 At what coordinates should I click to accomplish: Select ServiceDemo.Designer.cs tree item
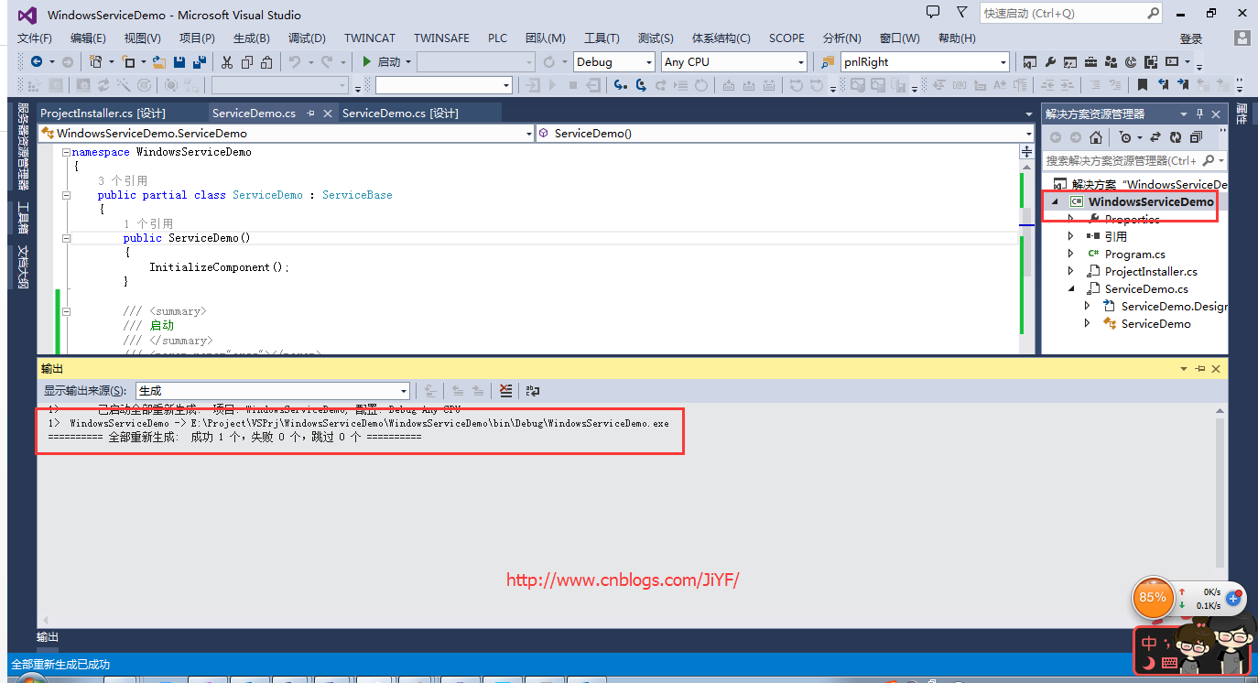pyautogui.click(x=1174, y=307)
